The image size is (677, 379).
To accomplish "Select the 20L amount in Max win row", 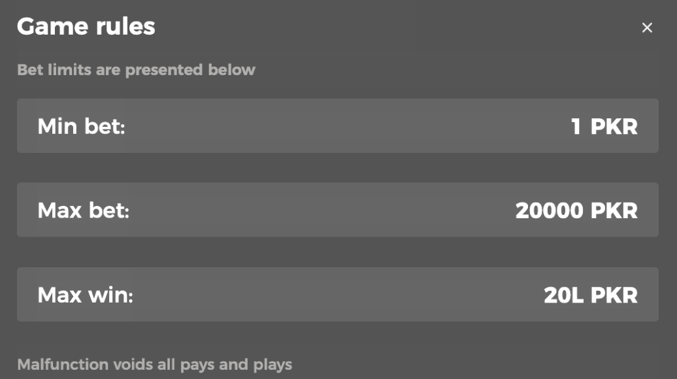I will coord(563,295).
